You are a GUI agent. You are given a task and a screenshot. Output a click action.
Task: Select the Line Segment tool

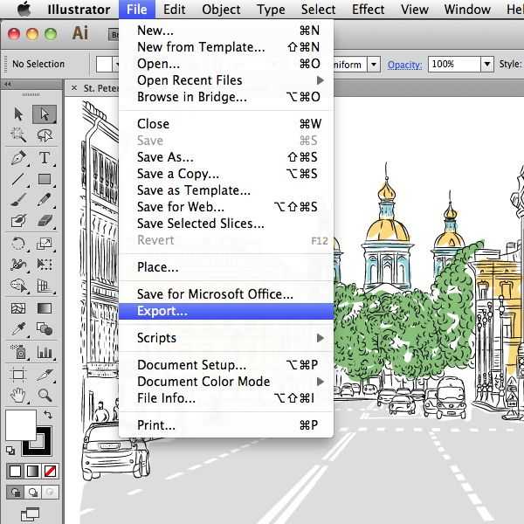click(18, 179)
